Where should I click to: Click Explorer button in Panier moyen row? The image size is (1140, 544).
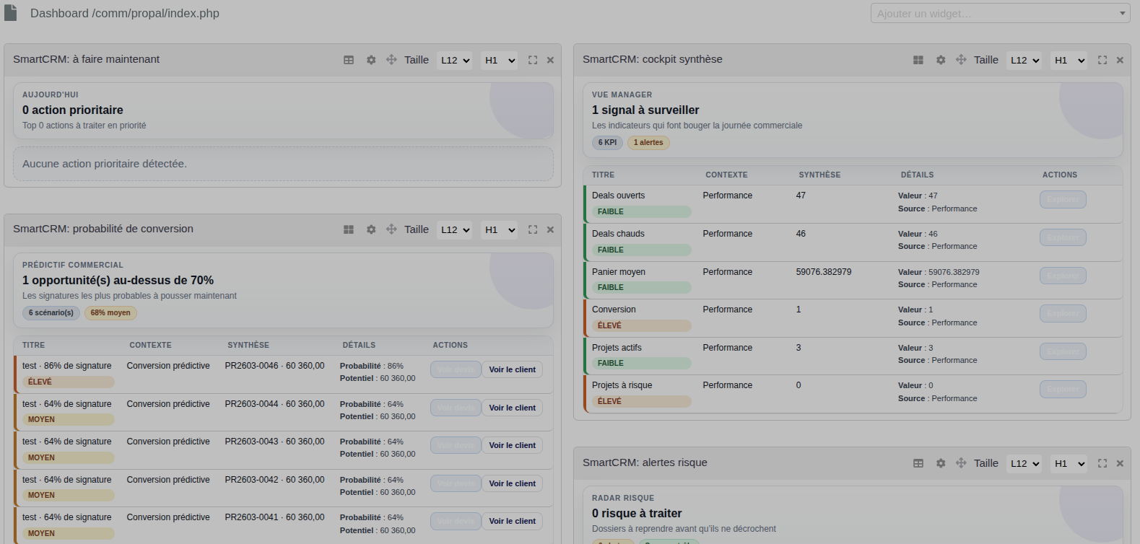(1063, 276)
